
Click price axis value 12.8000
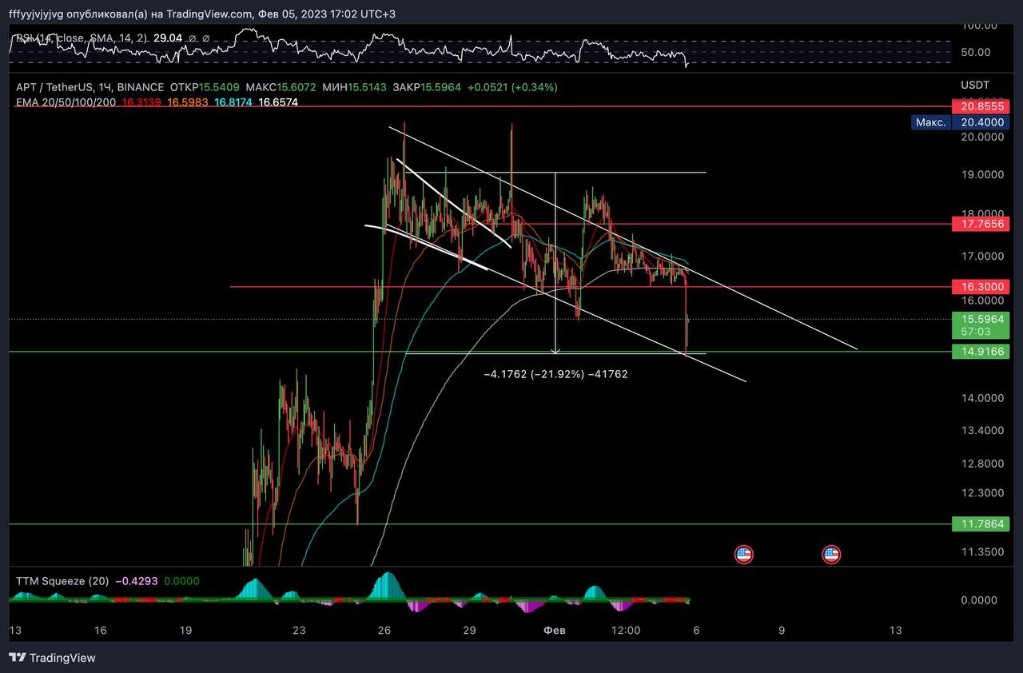coord(981,464)
